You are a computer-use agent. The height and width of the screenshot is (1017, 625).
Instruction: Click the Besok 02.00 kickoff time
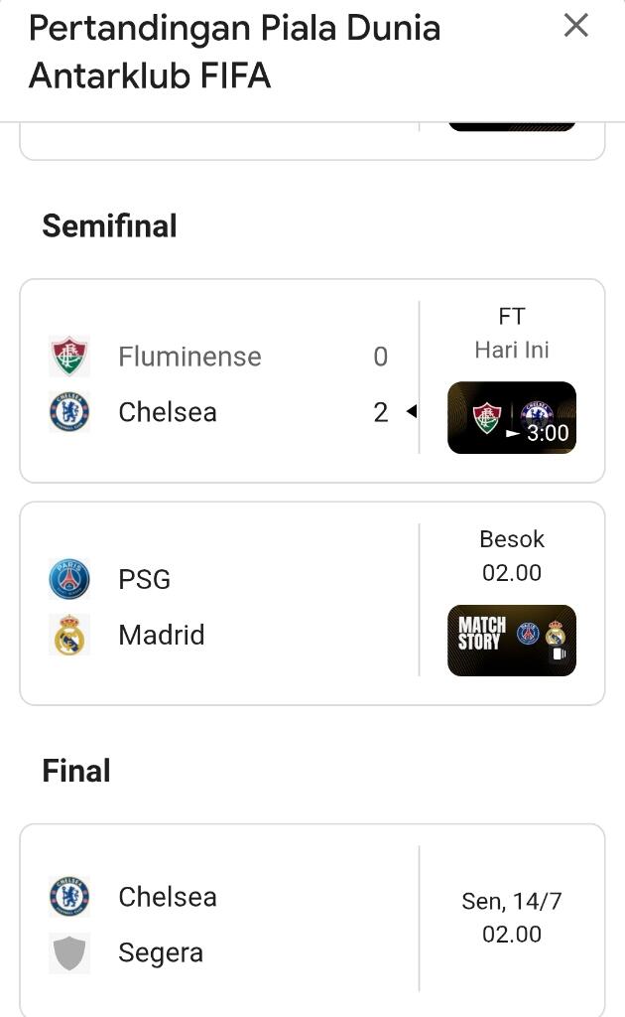pos(512,555)
